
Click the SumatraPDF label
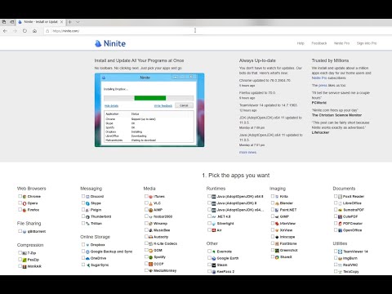(354, 210)
